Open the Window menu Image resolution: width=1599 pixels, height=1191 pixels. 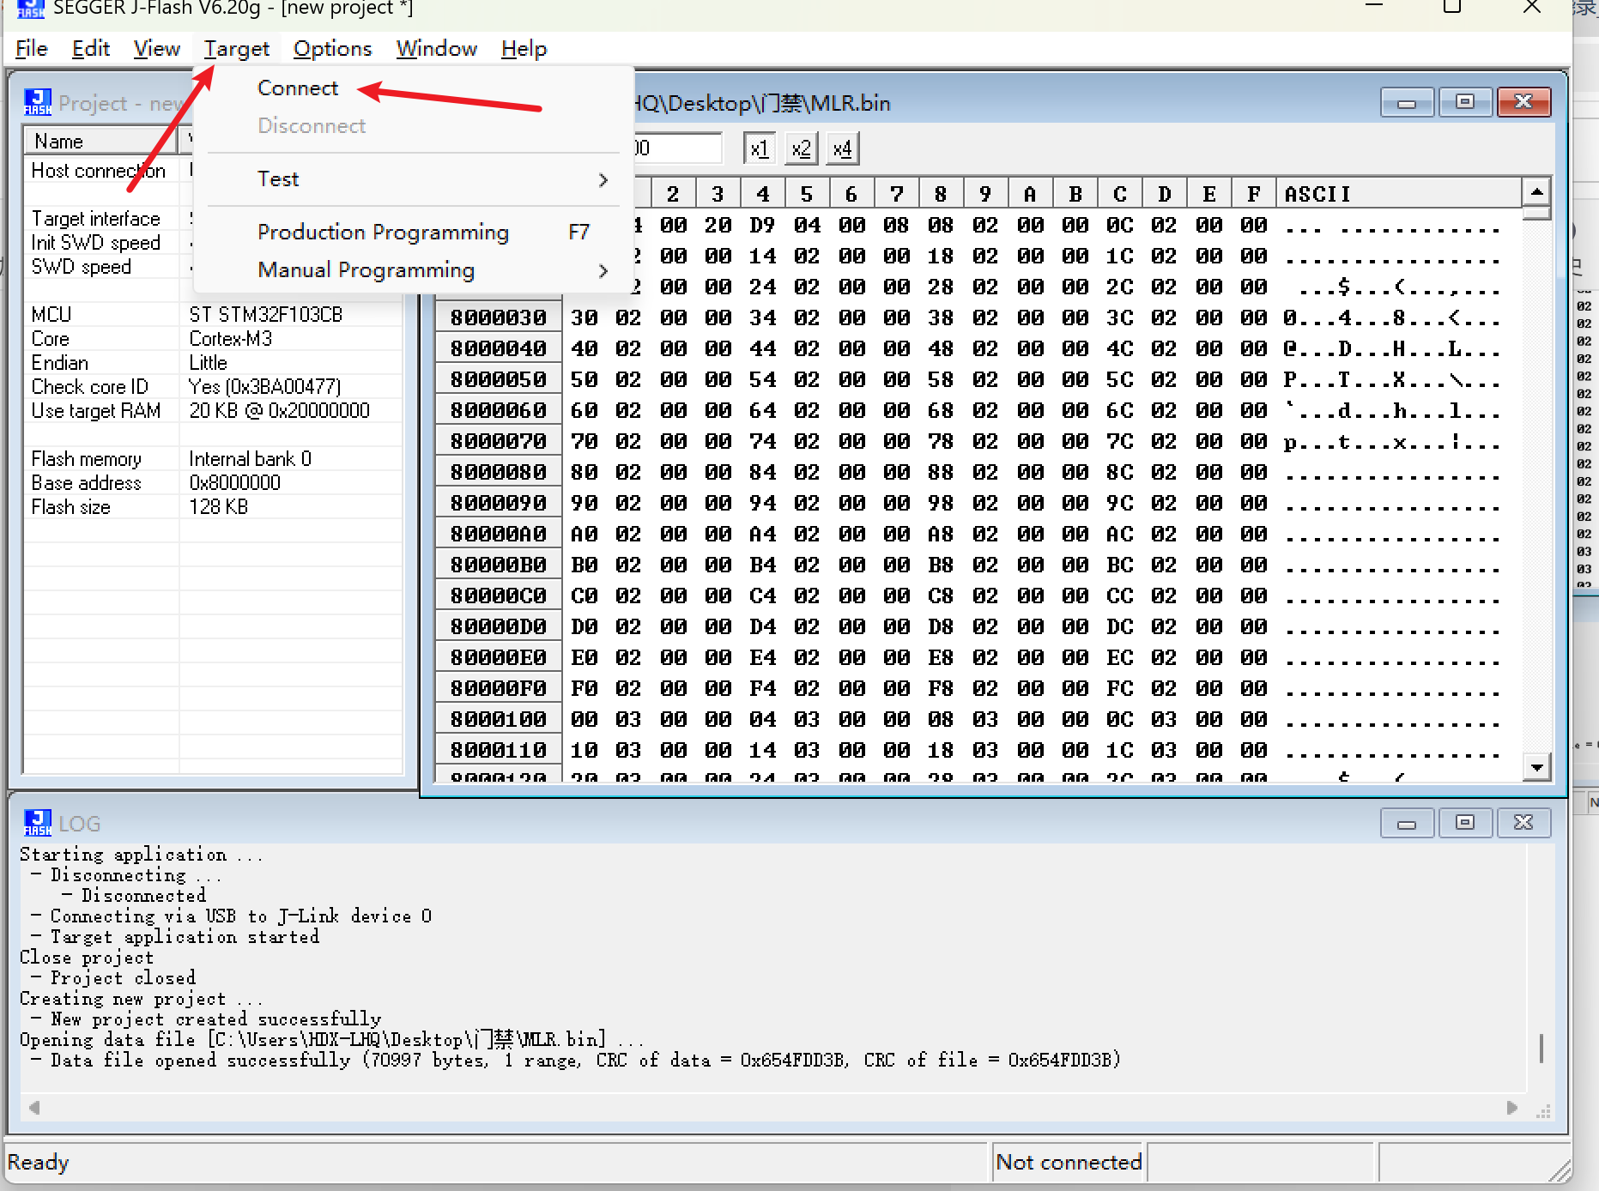437,49
